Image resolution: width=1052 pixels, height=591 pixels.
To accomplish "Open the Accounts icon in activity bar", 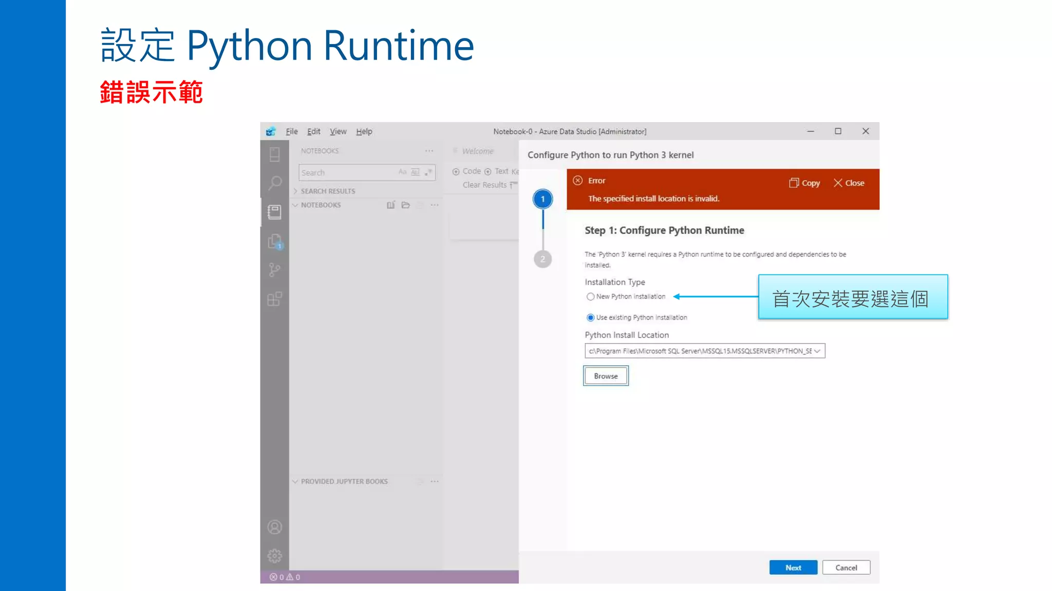I will click(x=275, y=527).
